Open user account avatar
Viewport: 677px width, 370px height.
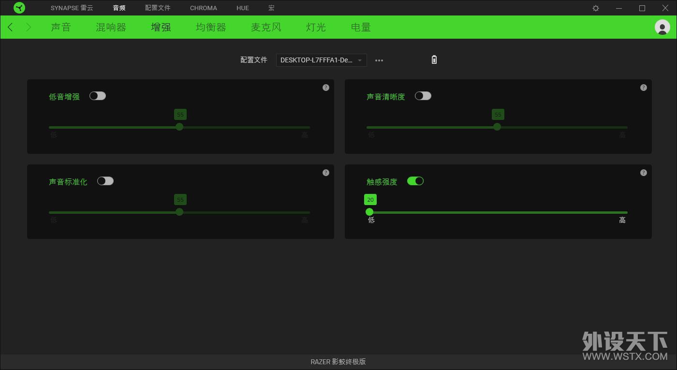point(662,27)
